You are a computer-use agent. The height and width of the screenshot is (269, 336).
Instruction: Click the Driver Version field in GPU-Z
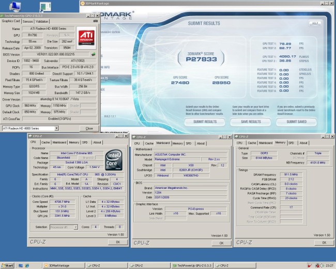[x=59, y=99]
